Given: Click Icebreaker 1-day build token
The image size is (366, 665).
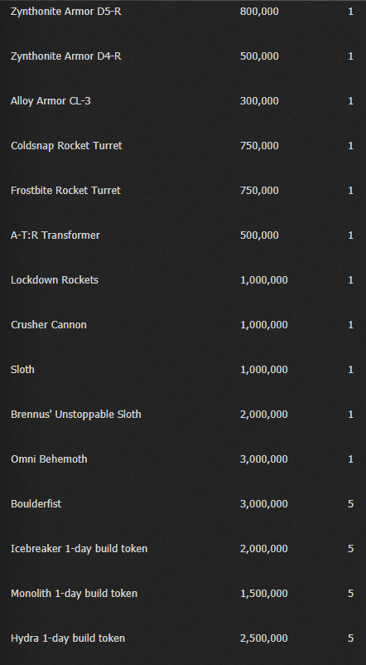Looking at the screenshot, I should [79, 548].
